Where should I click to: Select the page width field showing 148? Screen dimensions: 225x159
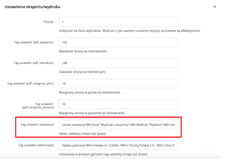[118, 63]
